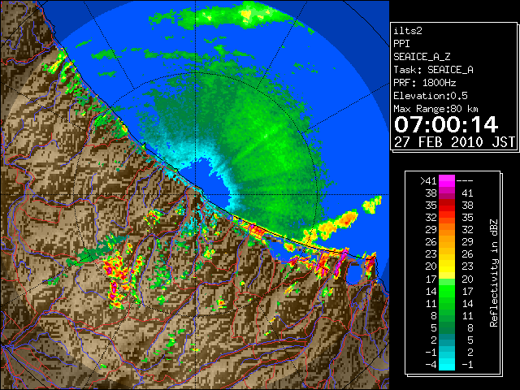Select the Task: SEAICE_A line
The width and height of the screenshot is (520, 390).
tap(433, 70)
